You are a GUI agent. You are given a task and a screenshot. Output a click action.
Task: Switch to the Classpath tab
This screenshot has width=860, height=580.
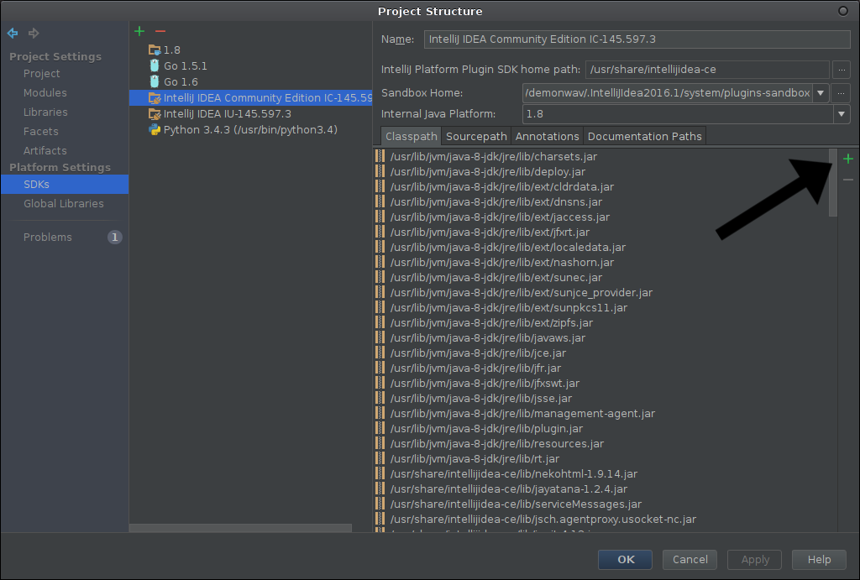point(411,137)
